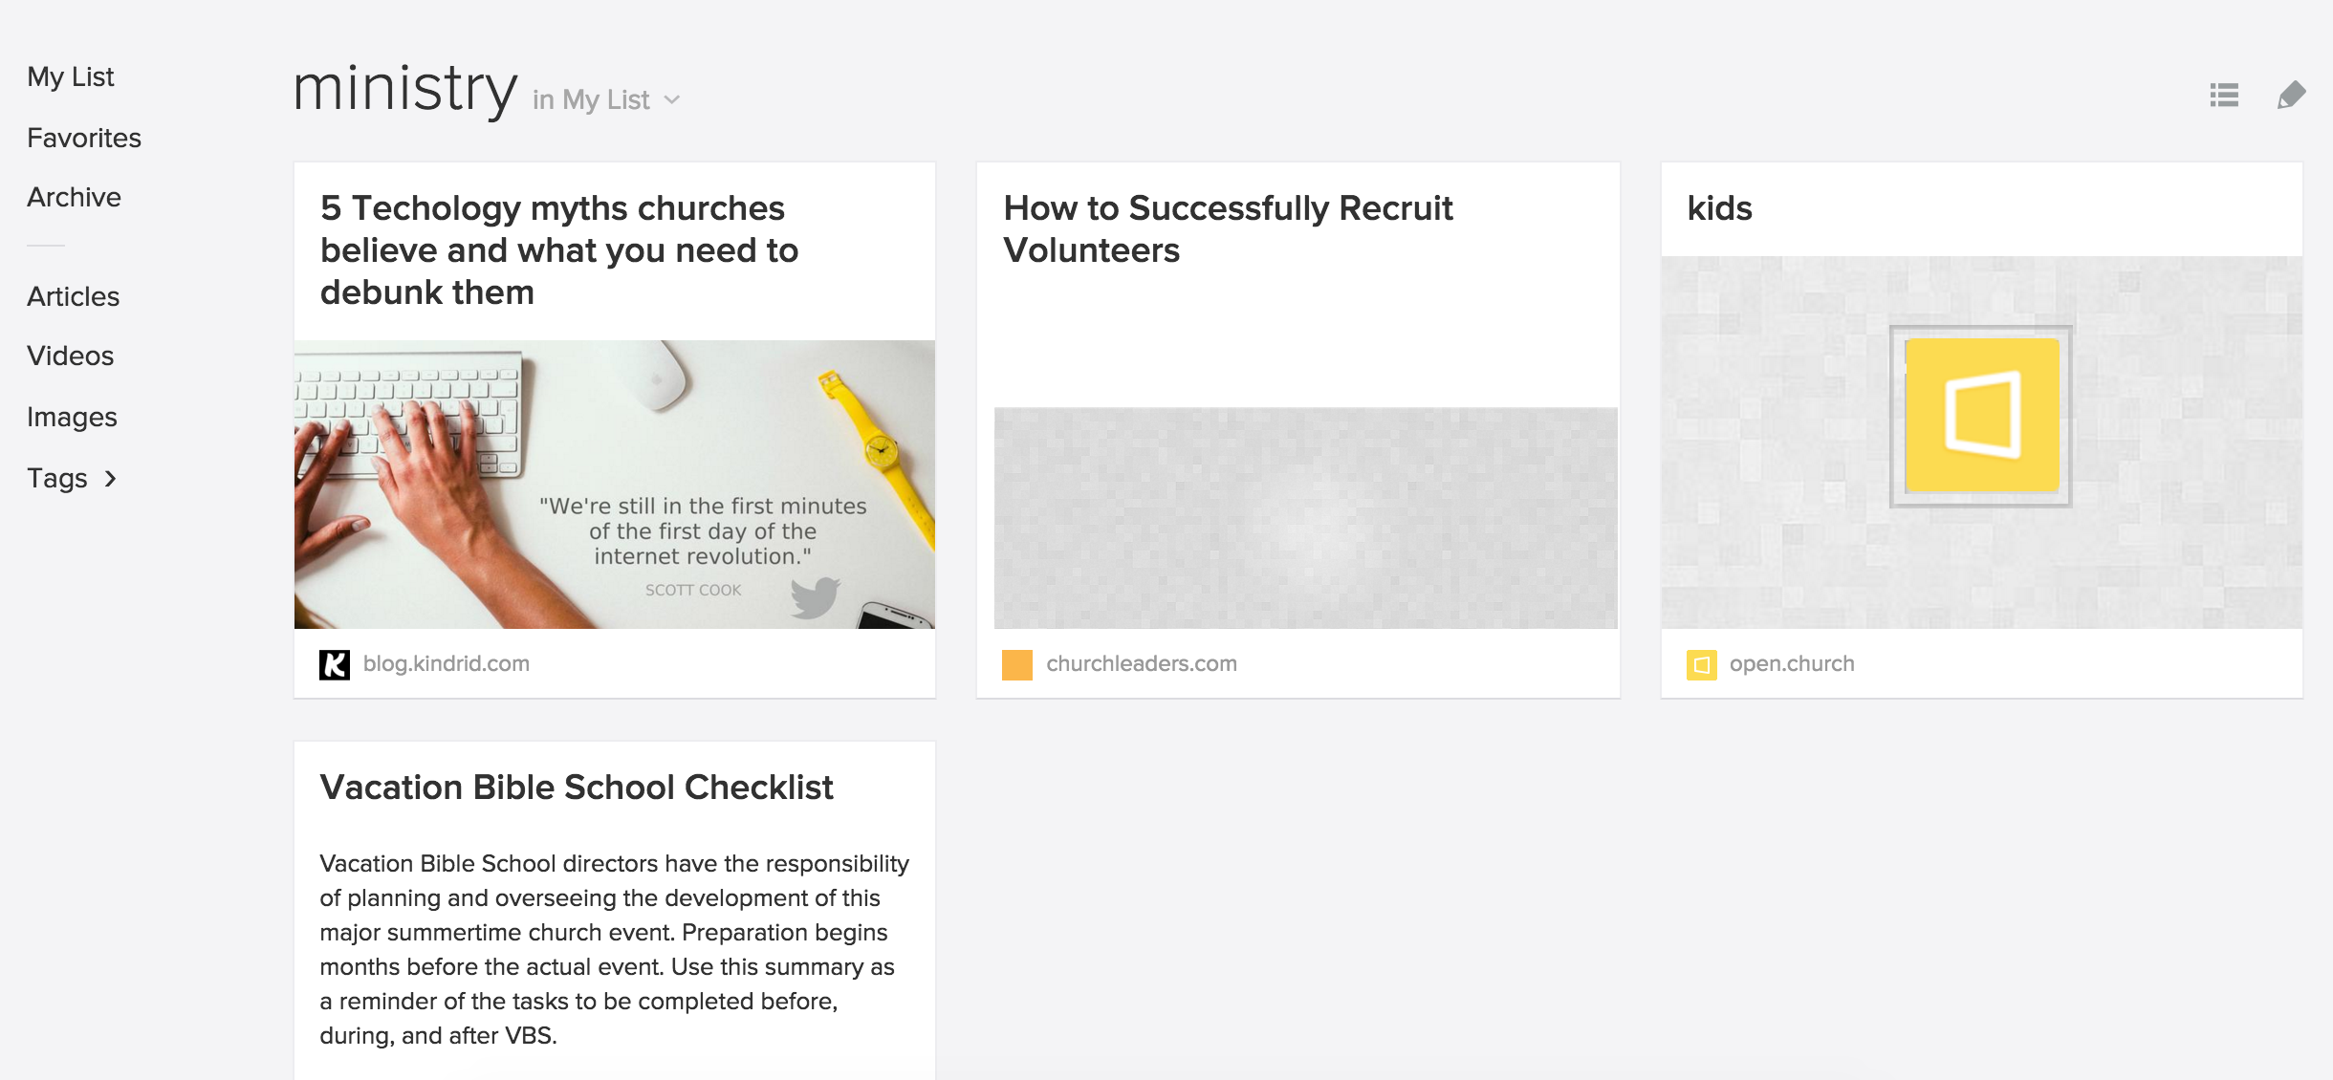Screen dimensions: 2333x1080
Task: Switch to list view layout icon
Action: pyautogui.click(x=2224, y=95)
